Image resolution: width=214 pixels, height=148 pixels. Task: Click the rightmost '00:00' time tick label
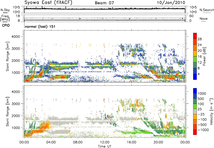click(185, 142)
